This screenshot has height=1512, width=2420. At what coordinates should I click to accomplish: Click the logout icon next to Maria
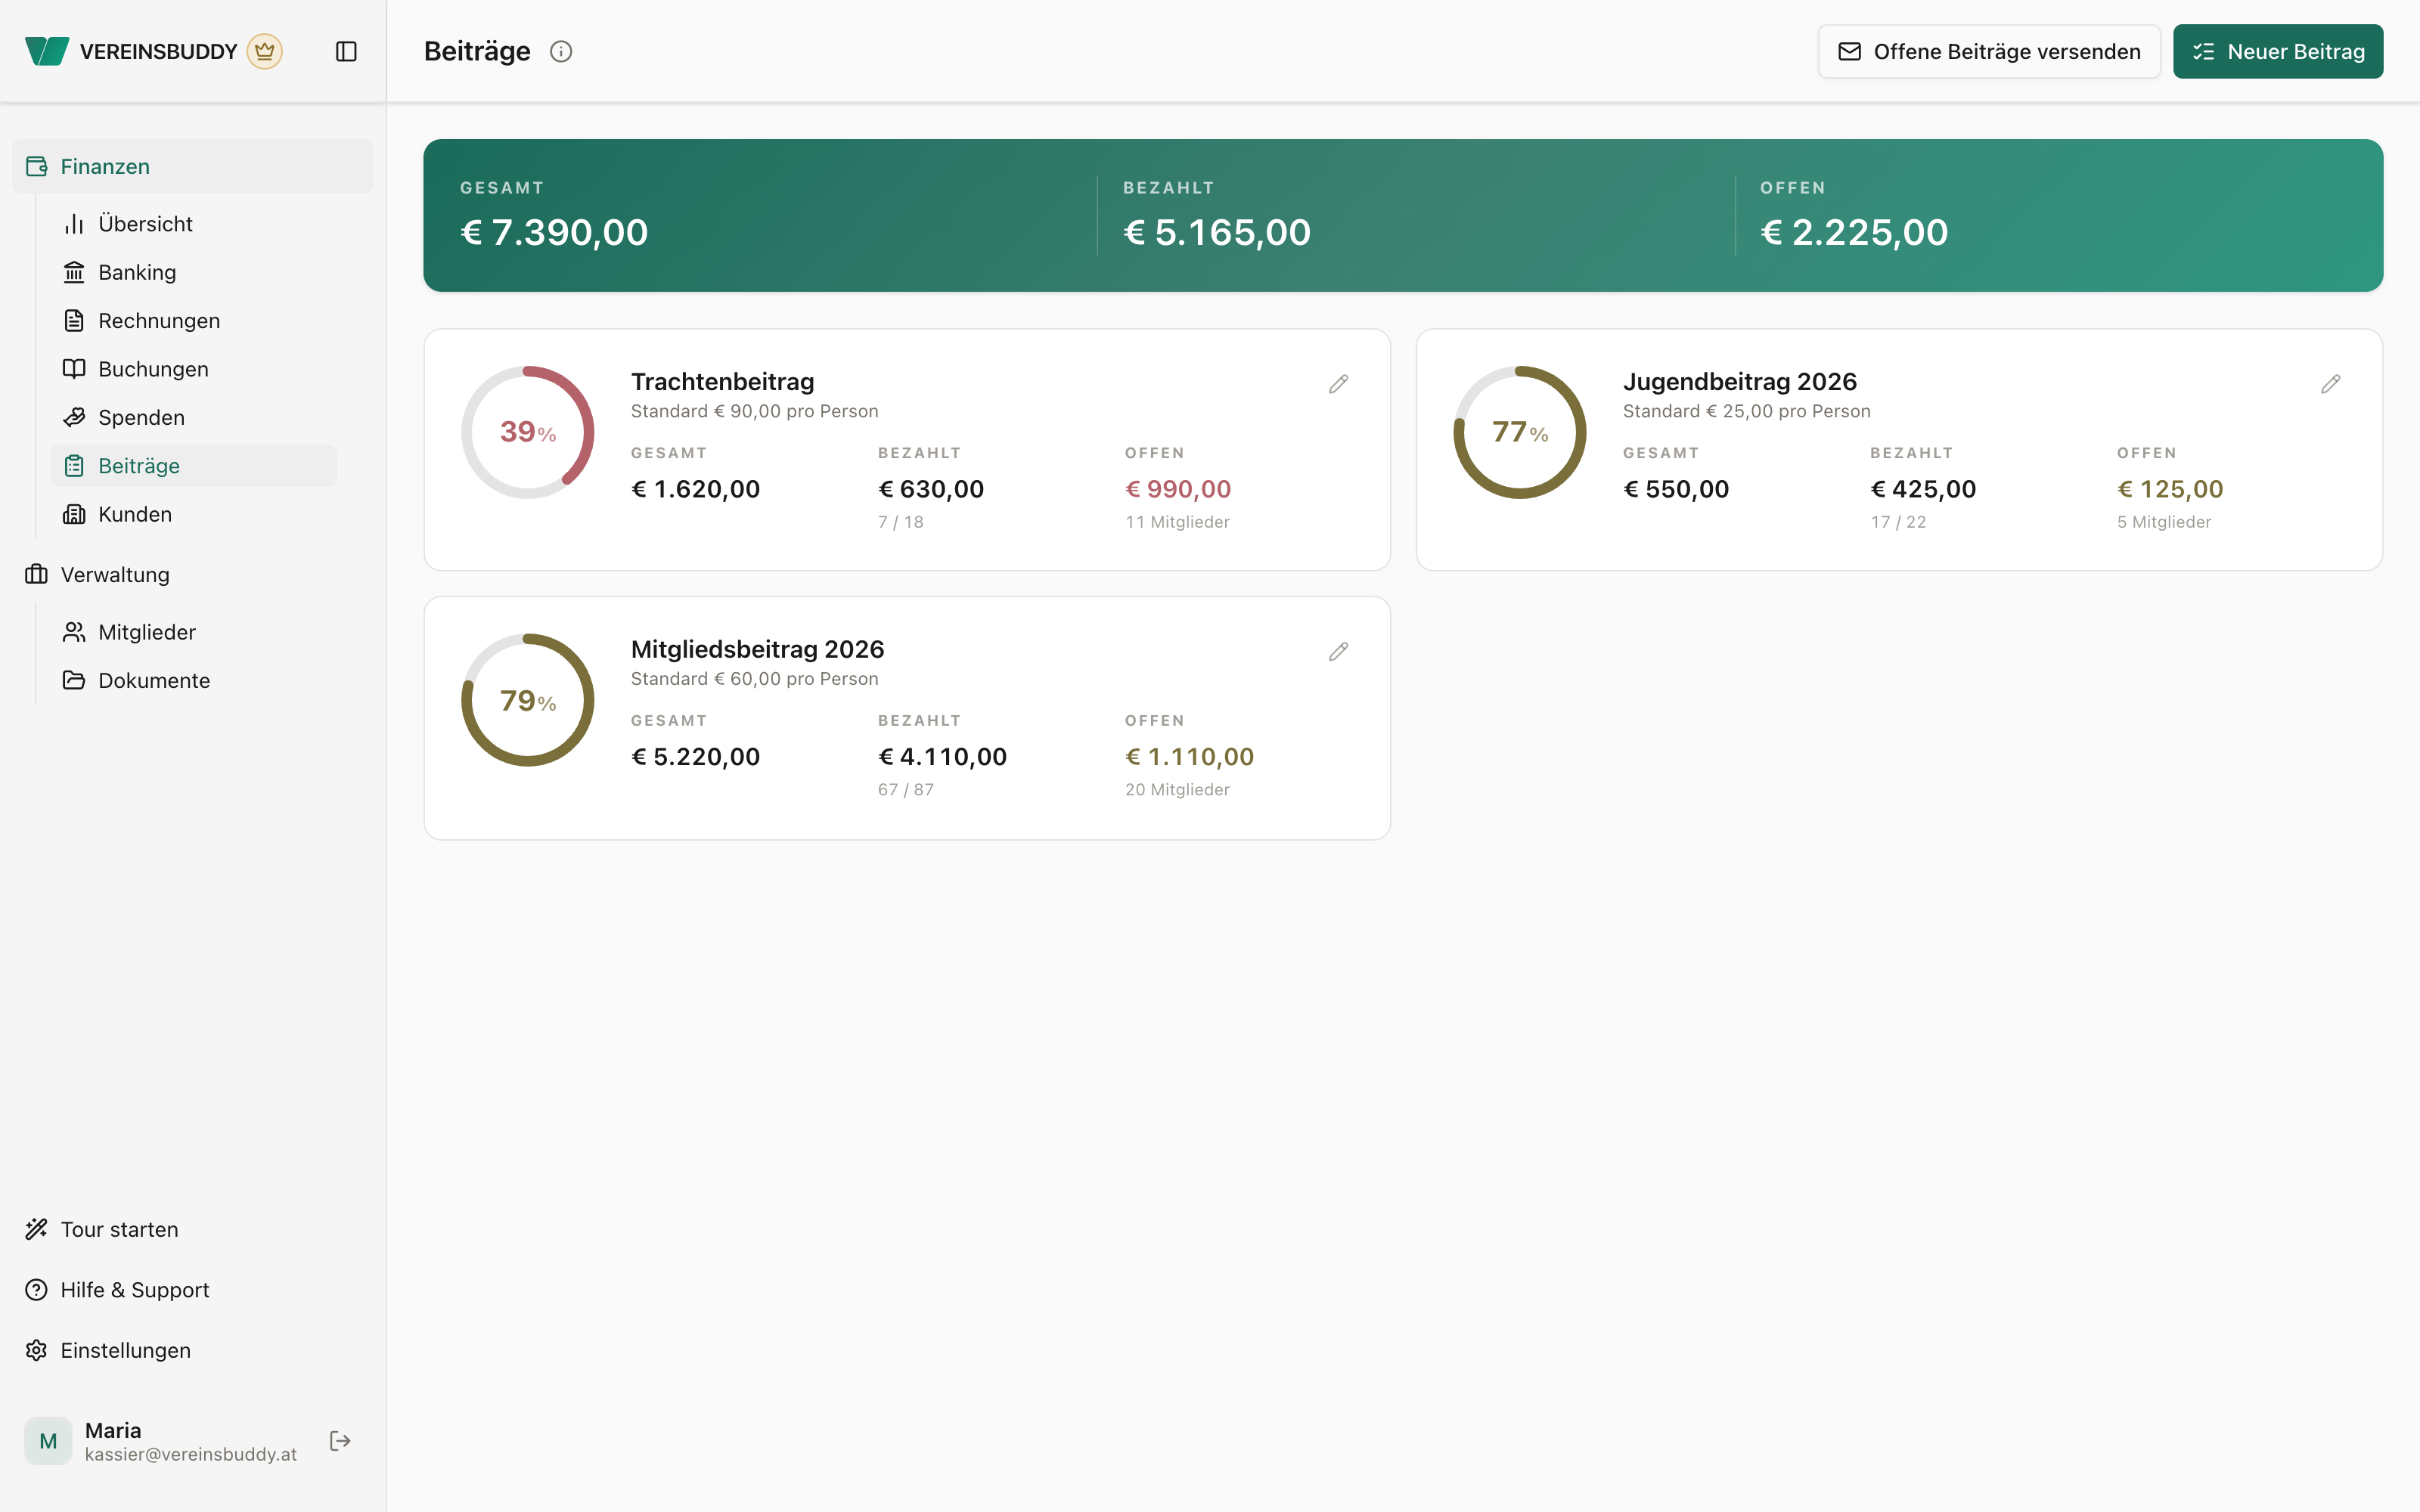tap(340, 1441)
